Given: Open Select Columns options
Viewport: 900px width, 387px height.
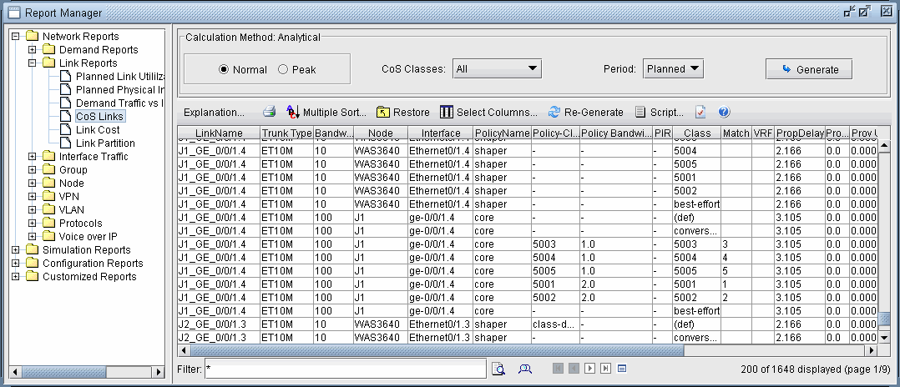Looking at the screenshot, I should click(489, 112).
